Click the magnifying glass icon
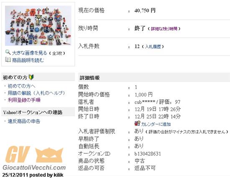The width and height of the screenshot is (230, 178). (x=8, y=52)
